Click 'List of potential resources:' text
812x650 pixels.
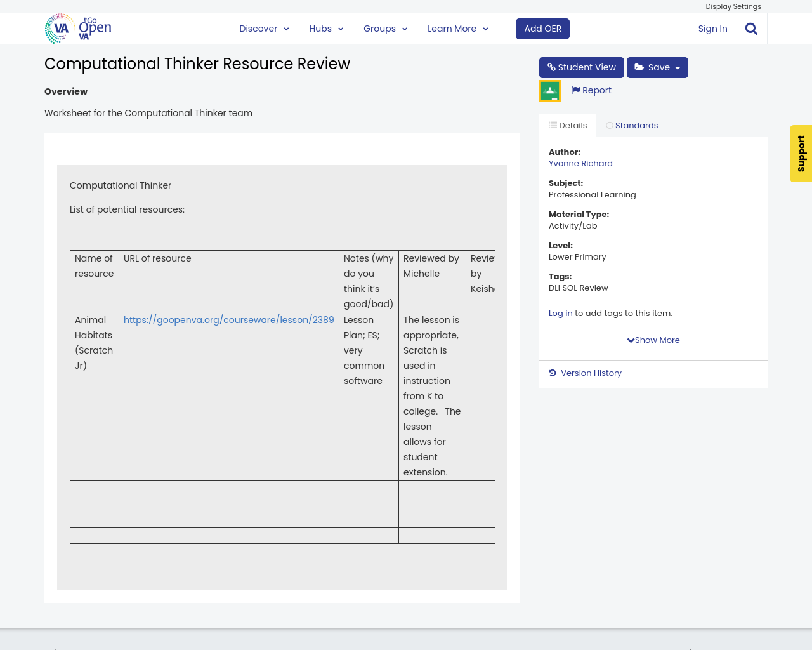[x=127, y=209]
